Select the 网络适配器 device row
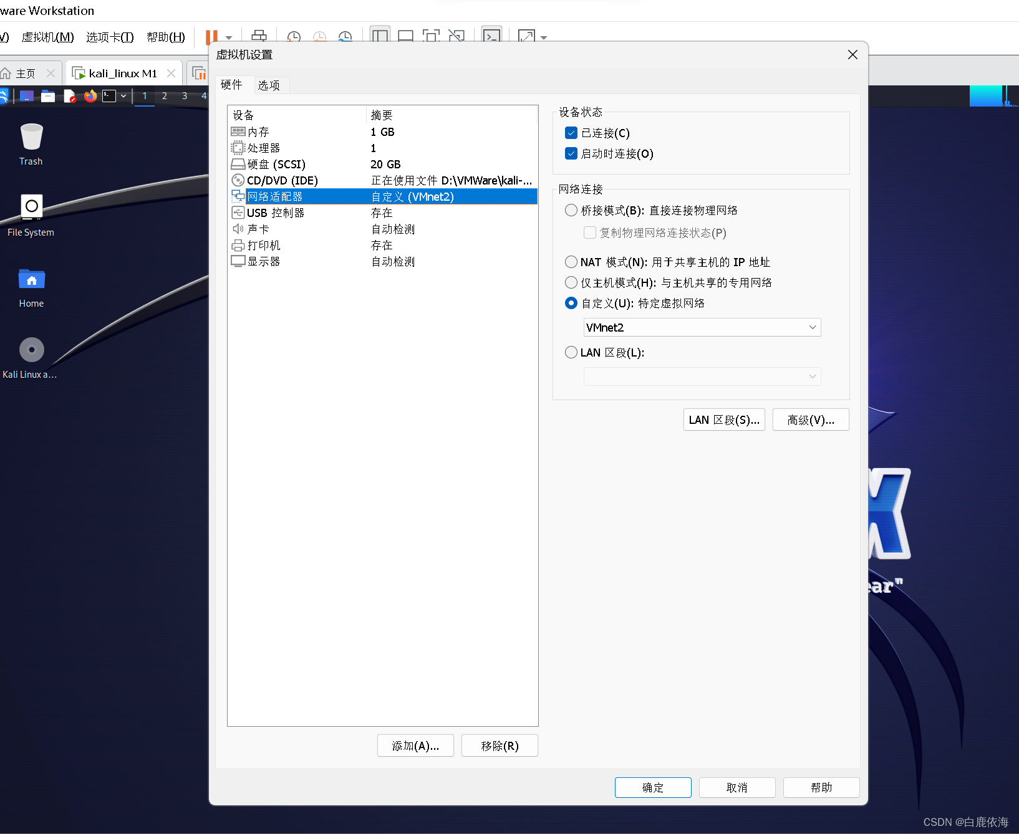The width and height of the screenshot is (1019, 834). [x=383, y=197]
